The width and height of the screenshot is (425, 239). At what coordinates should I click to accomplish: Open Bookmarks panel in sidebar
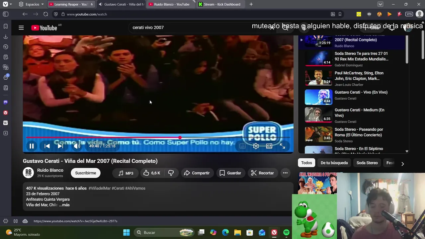tap(5, 26)
